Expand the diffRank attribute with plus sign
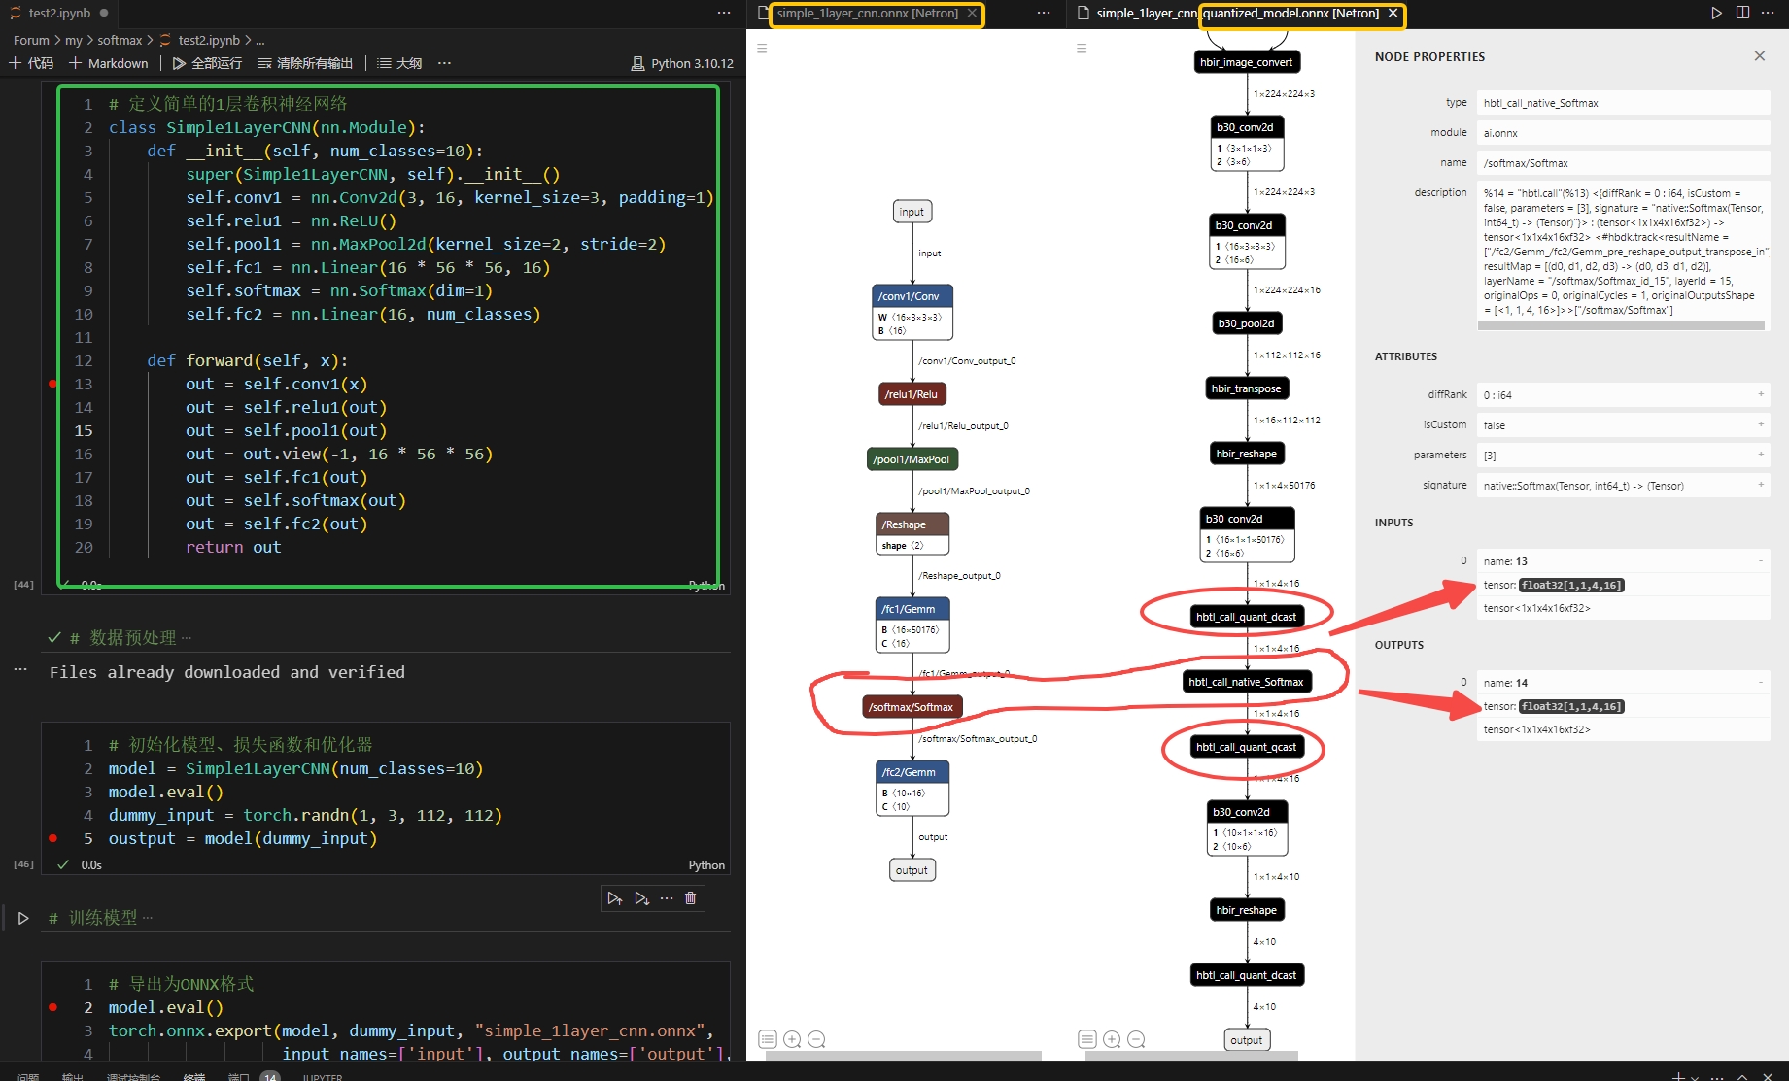This screenshot has height=1081, width=1789. click(x=1760, y=394)
